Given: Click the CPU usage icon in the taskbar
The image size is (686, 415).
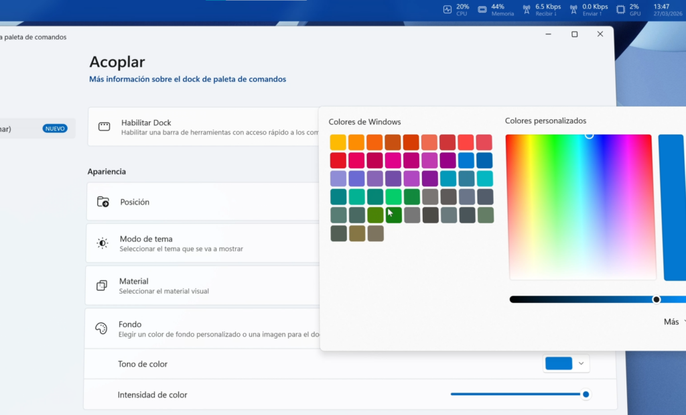Looking at the screenshot, I should pyautogui.click(x=447, y=9).
